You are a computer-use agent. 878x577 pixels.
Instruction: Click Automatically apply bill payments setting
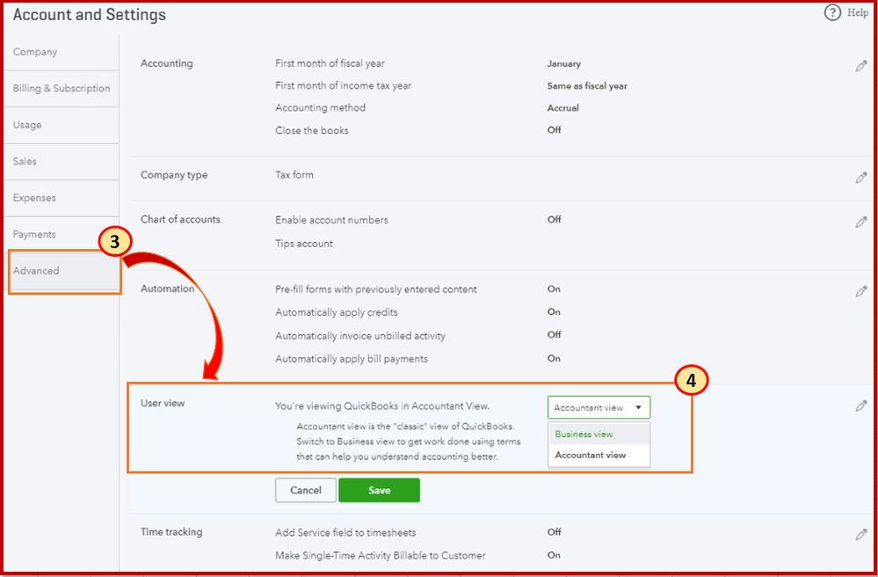point(352,359)
